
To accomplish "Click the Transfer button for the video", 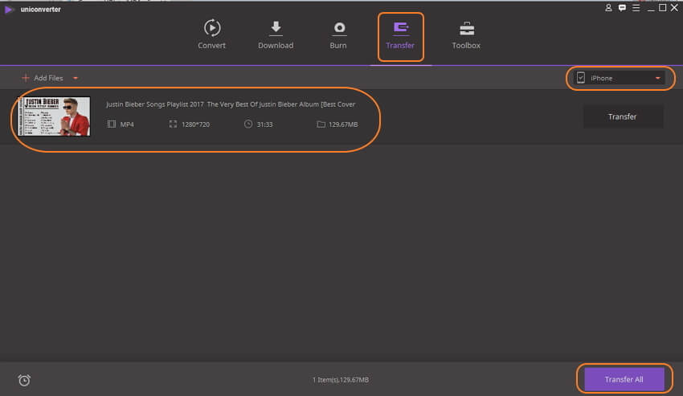I will pyautogui.click(x=623, y=116).
